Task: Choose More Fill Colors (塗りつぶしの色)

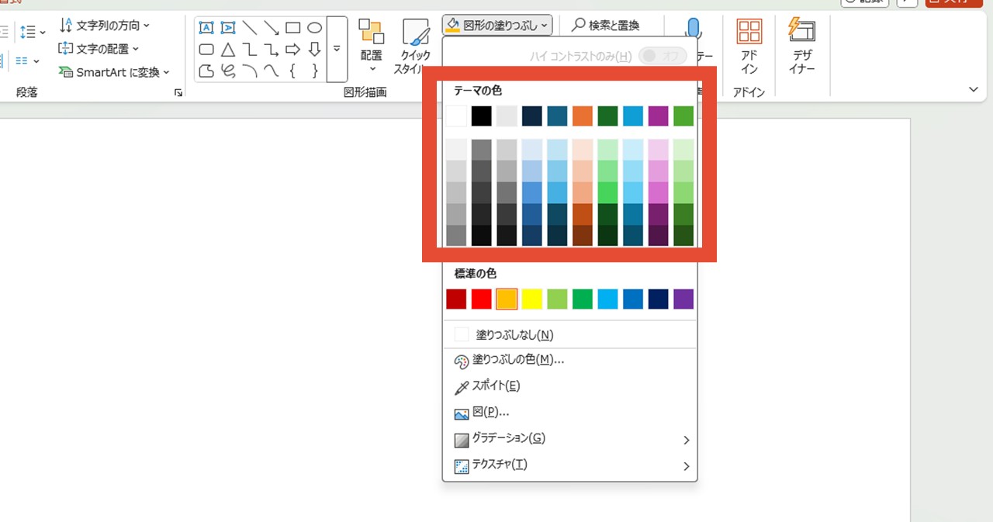Action: coord(517,360)
